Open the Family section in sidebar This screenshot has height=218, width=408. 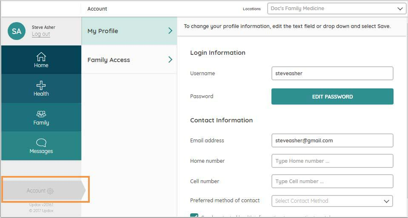pyautogui.click(x=41, y=117)
